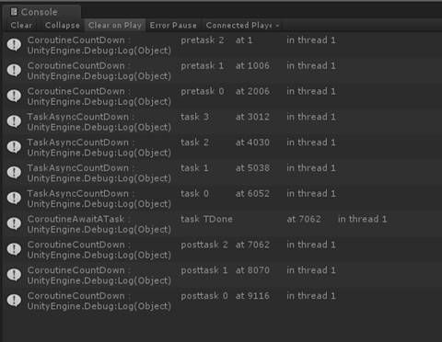Select the 'posttask 1 at 8070' log text
Screen dimensions: 442x342
click(x=225, y=270)
